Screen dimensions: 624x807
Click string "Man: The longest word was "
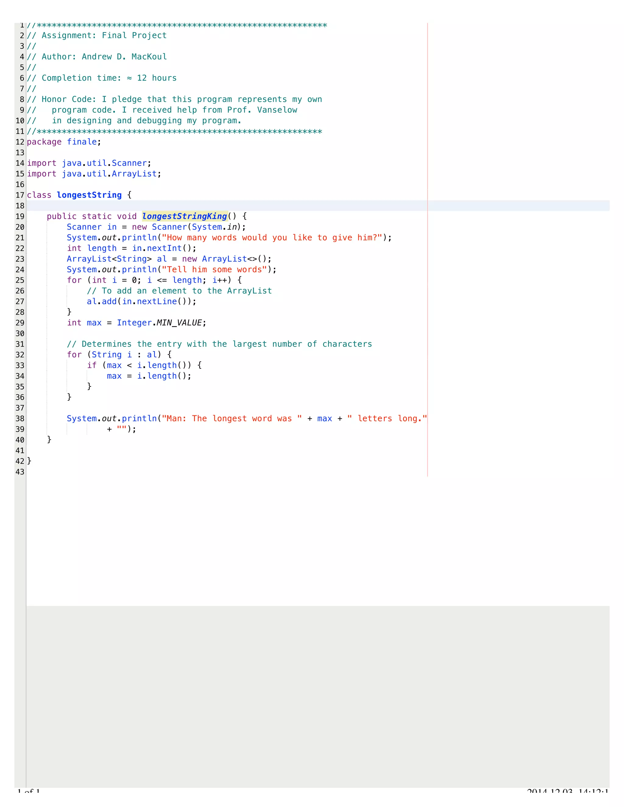pos(232,418)
